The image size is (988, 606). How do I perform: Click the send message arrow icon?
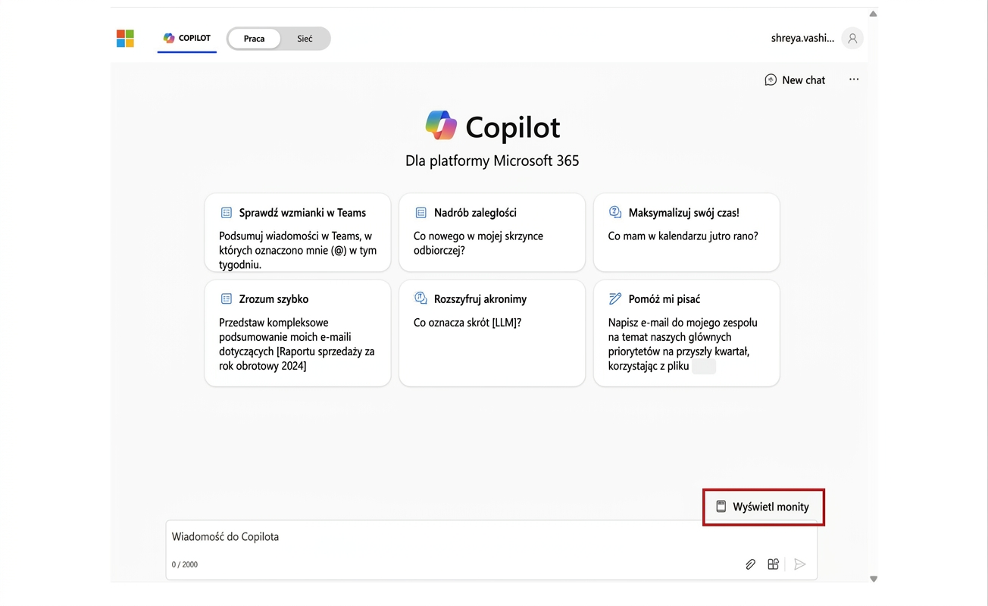(x=799, y=564)
